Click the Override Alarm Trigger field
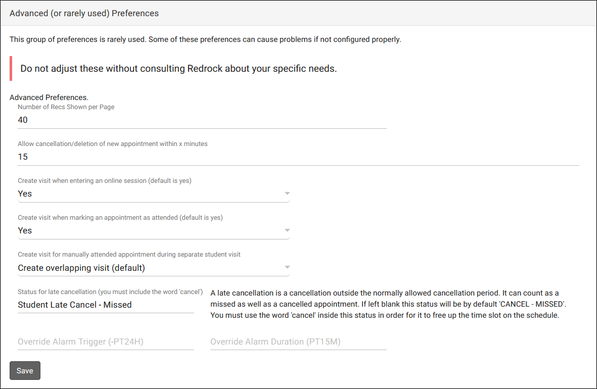This screenshot has height=389, width=597. click(x=106, y=342)
